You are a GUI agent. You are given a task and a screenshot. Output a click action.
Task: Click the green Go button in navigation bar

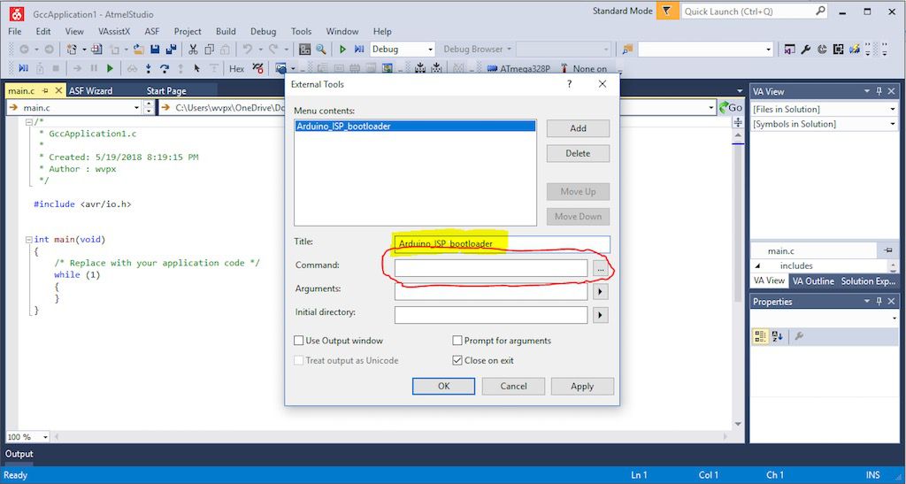pos(731,107)
